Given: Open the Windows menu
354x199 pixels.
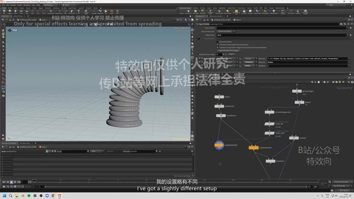Looking at the screenshot, I should coord(27,5).
